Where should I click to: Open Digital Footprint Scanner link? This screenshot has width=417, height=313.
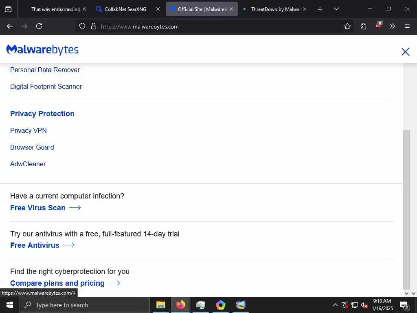tap(46, 86)
